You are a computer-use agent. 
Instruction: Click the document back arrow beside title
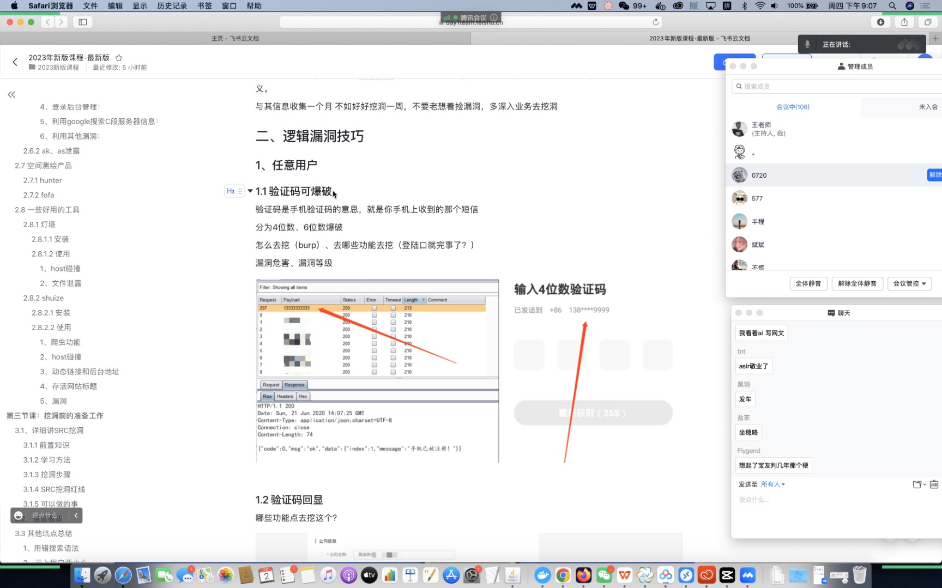click(x=15, y=62)
